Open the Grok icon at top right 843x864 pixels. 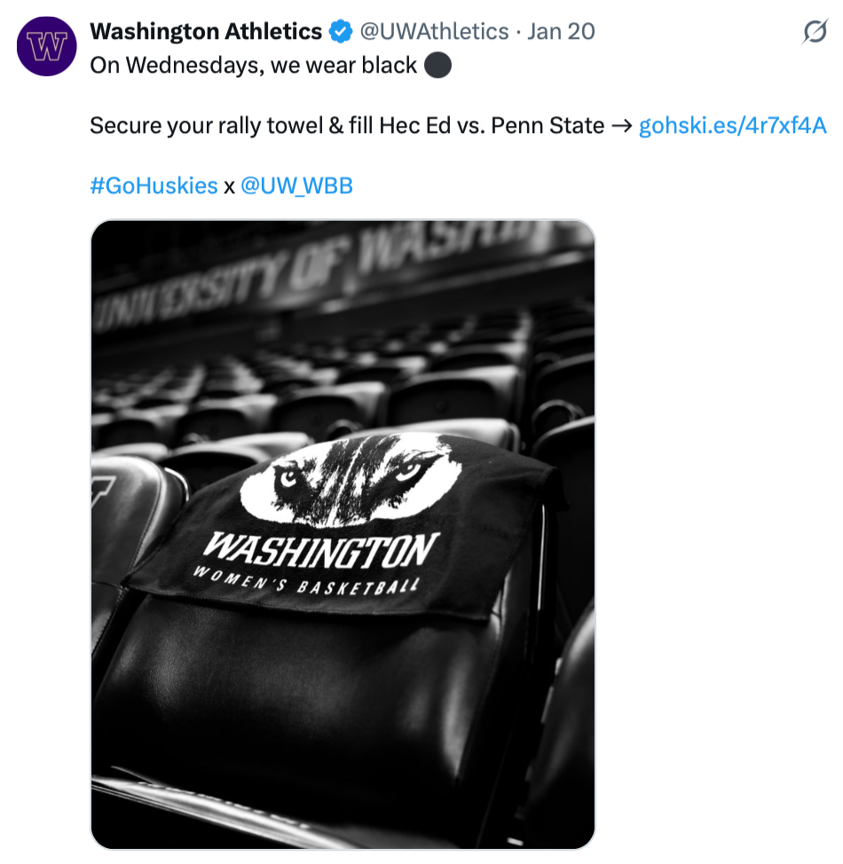pyautogui.click(x=813, y=33)
